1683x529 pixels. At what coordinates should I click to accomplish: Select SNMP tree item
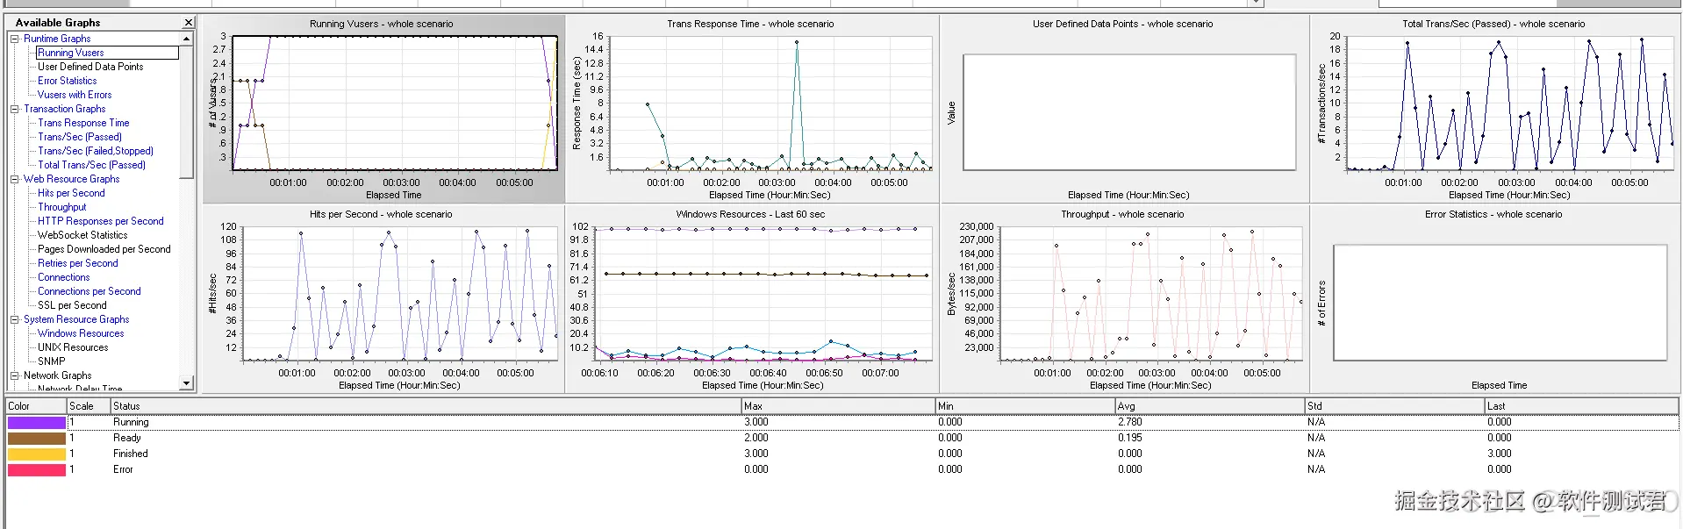[x=51, y=361]
